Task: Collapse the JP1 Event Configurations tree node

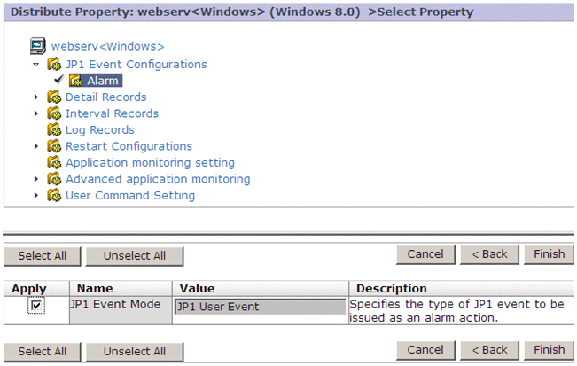Action: point(36,65)
